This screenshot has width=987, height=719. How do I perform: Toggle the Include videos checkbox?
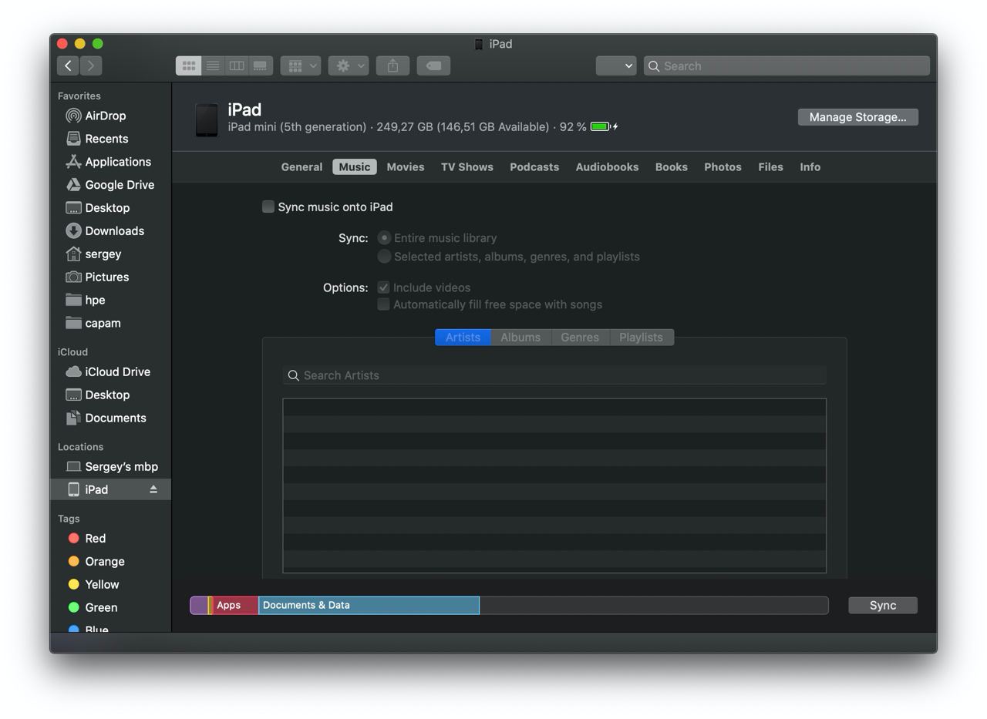383,287
